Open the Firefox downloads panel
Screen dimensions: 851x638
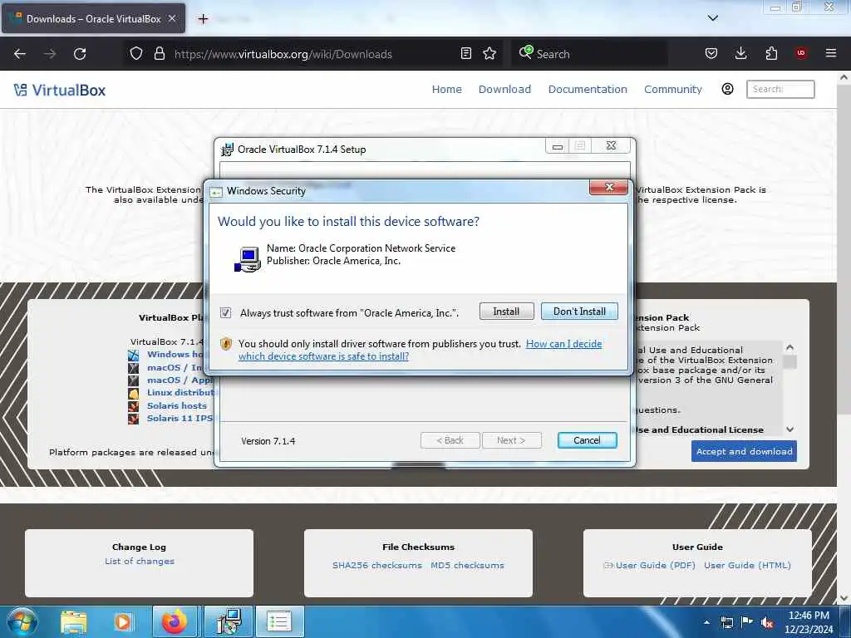click(740, 53)
